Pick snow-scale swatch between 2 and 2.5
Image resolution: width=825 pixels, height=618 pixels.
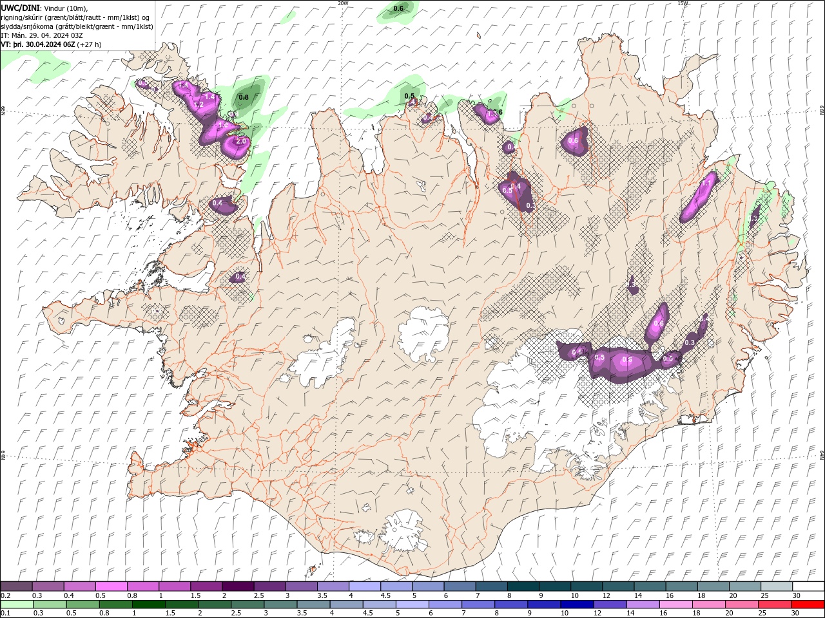238,586
